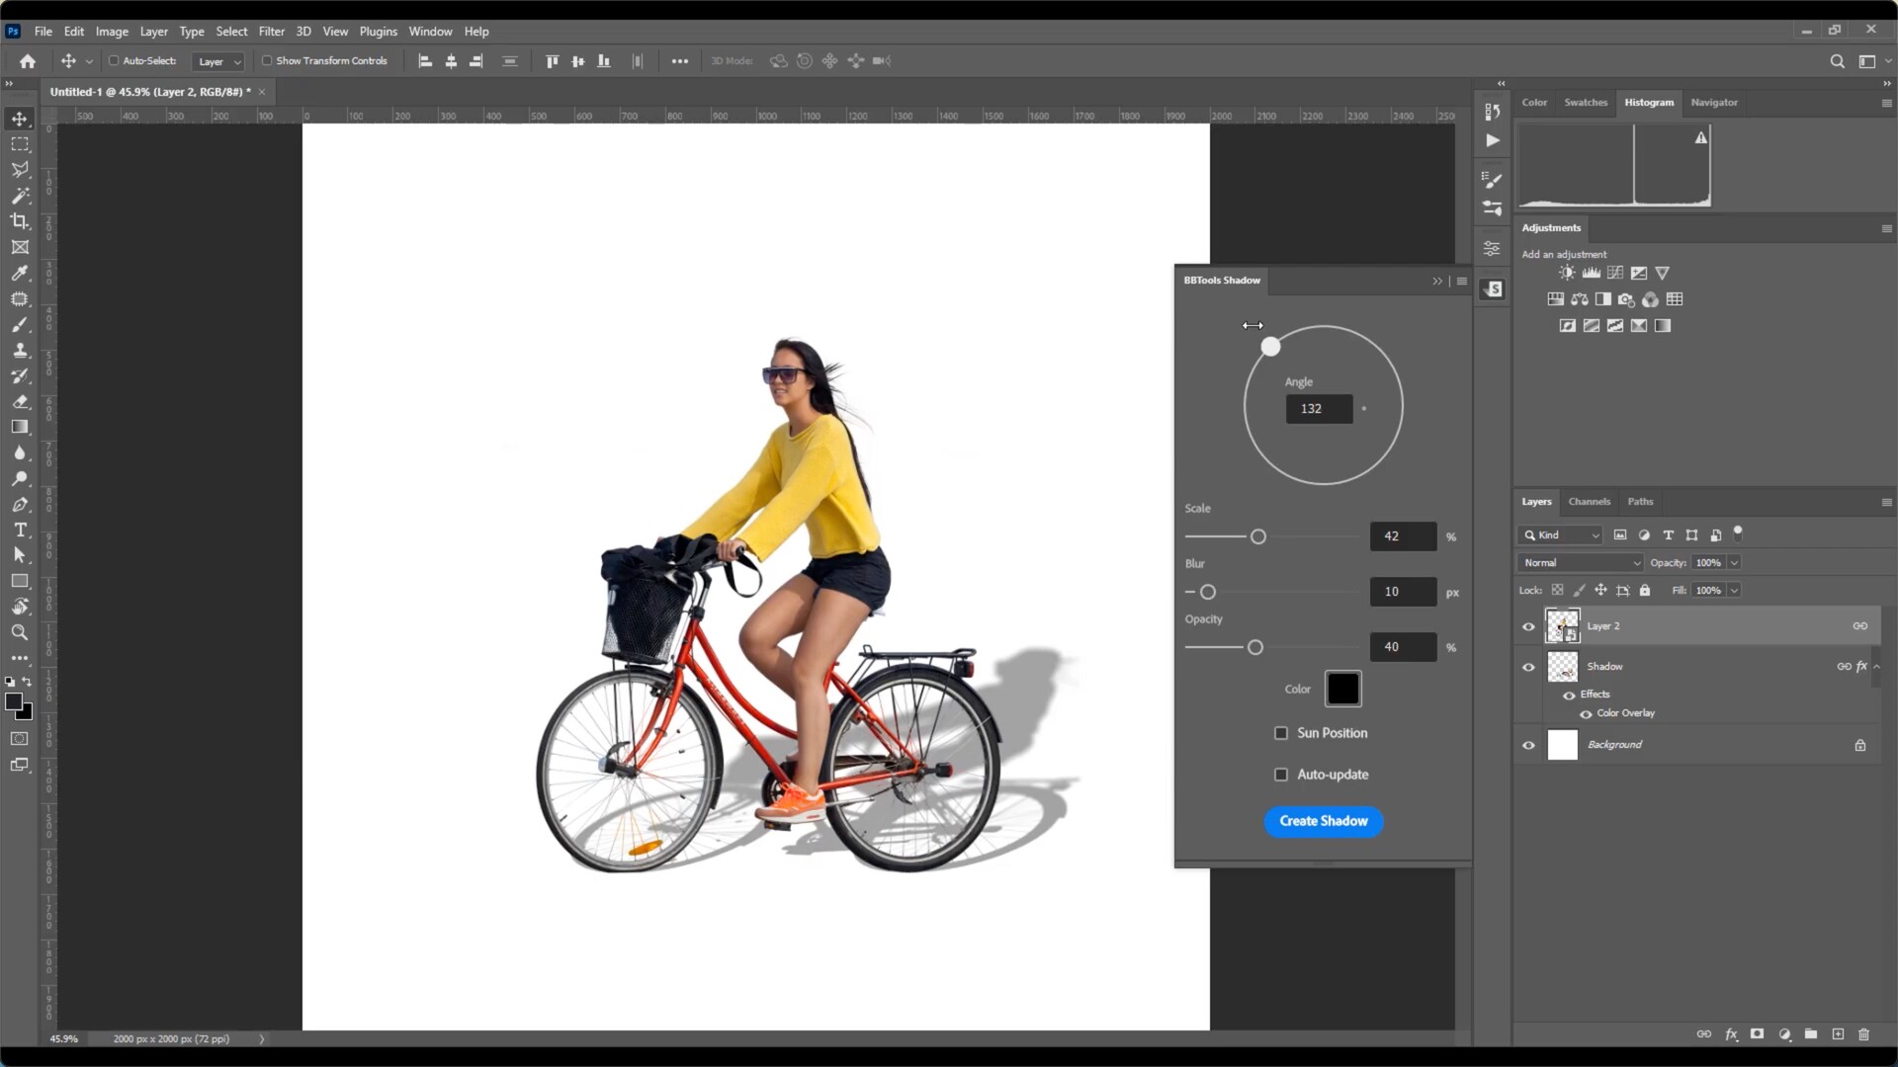Screen dimensions: 1898x1067
Task: Pick the Eyedropper tool
Action: 20,274
